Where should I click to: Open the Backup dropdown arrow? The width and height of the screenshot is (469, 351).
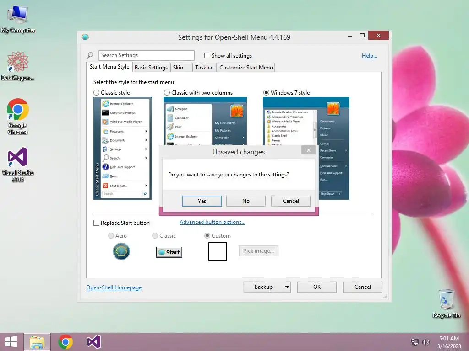287,287
